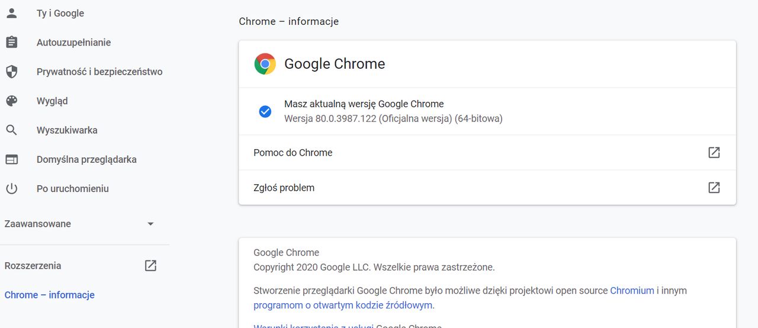
Task: Open the Wygląd settings section
Action: coord(52,101)
